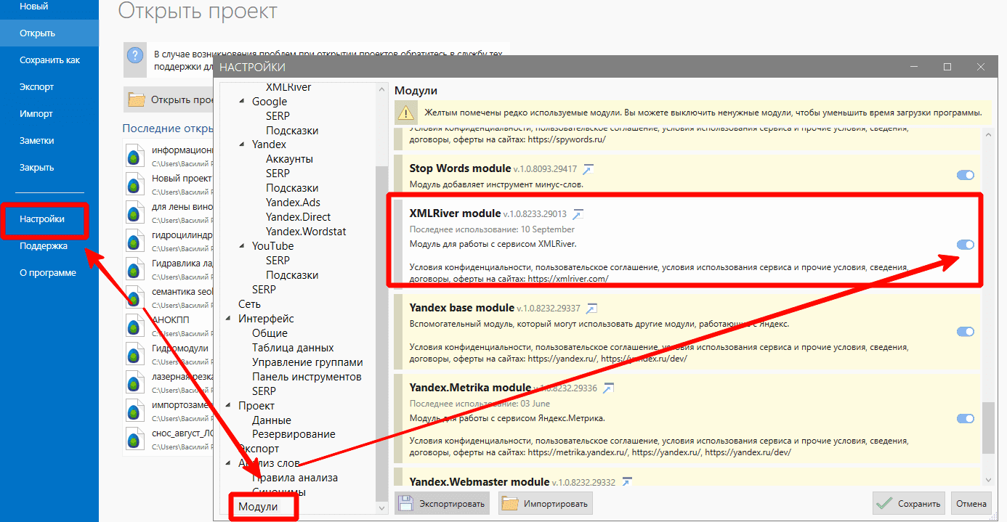Click the Отмена button
Viewport: 1007px width, 522px height.
click(971, 503)
